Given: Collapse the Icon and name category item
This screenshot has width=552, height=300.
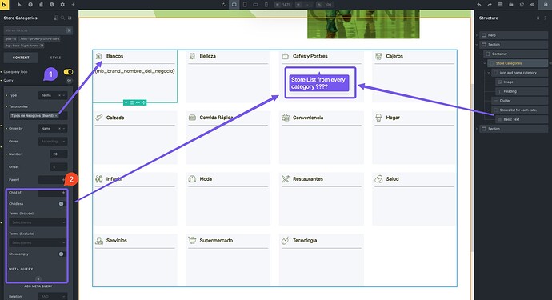Looking at the screenshot, I should coord(489,73).
